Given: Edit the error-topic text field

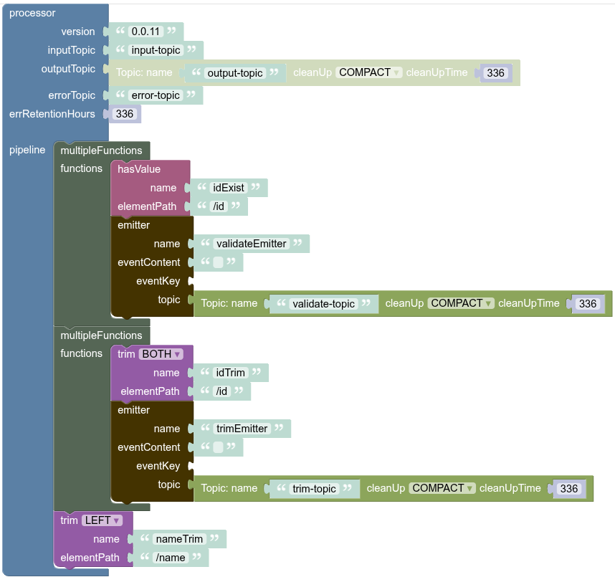Looking at the screenshot, I should pos(156,95).
